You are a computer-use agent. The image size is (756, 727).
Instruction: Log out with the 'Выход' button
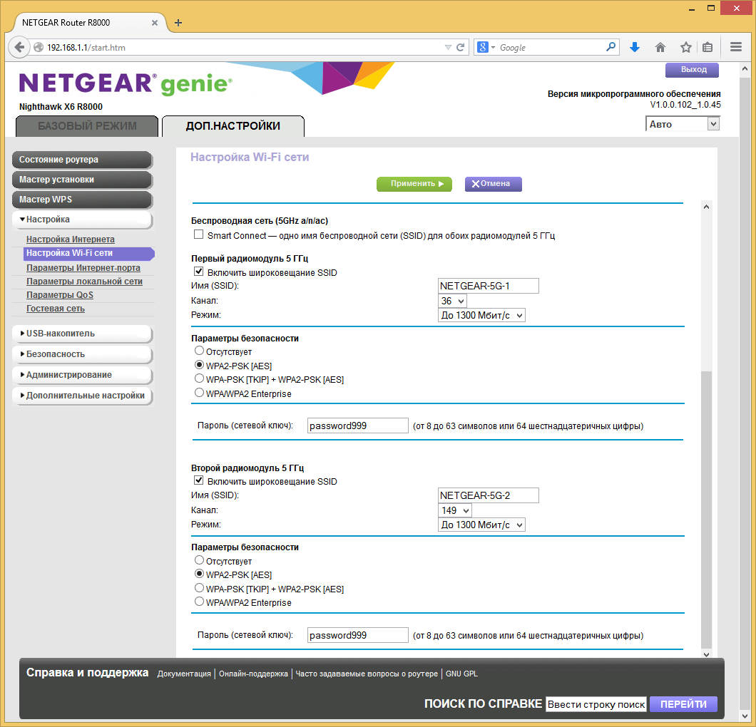(692, 70)
